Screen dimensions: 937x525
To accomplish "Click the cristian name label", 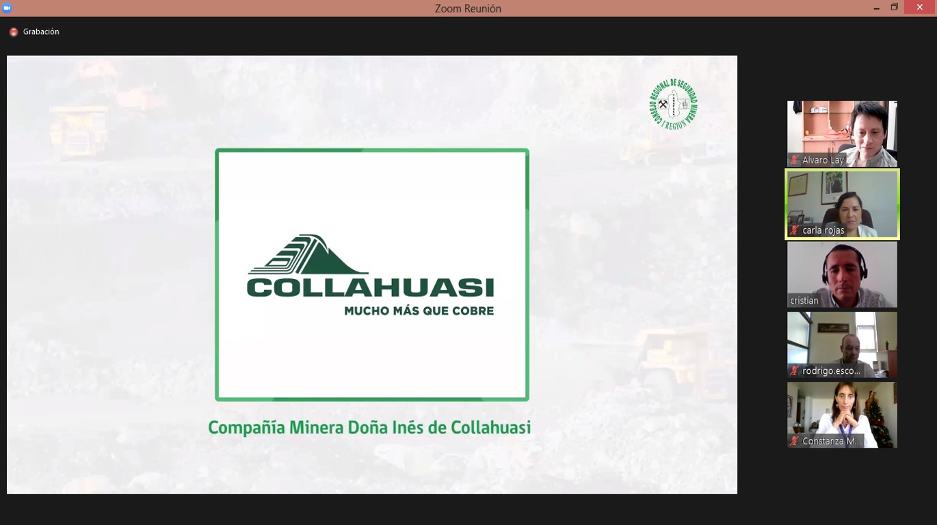I will (804, 301).
